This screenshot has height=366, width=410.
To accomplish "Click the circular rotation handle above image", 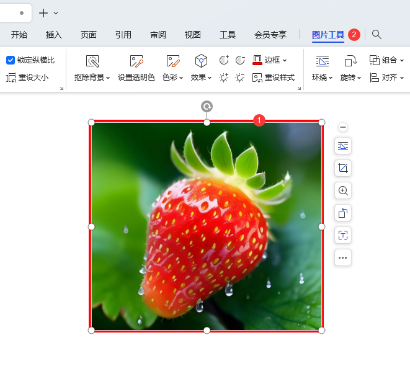I will click(x=207, y=107).
